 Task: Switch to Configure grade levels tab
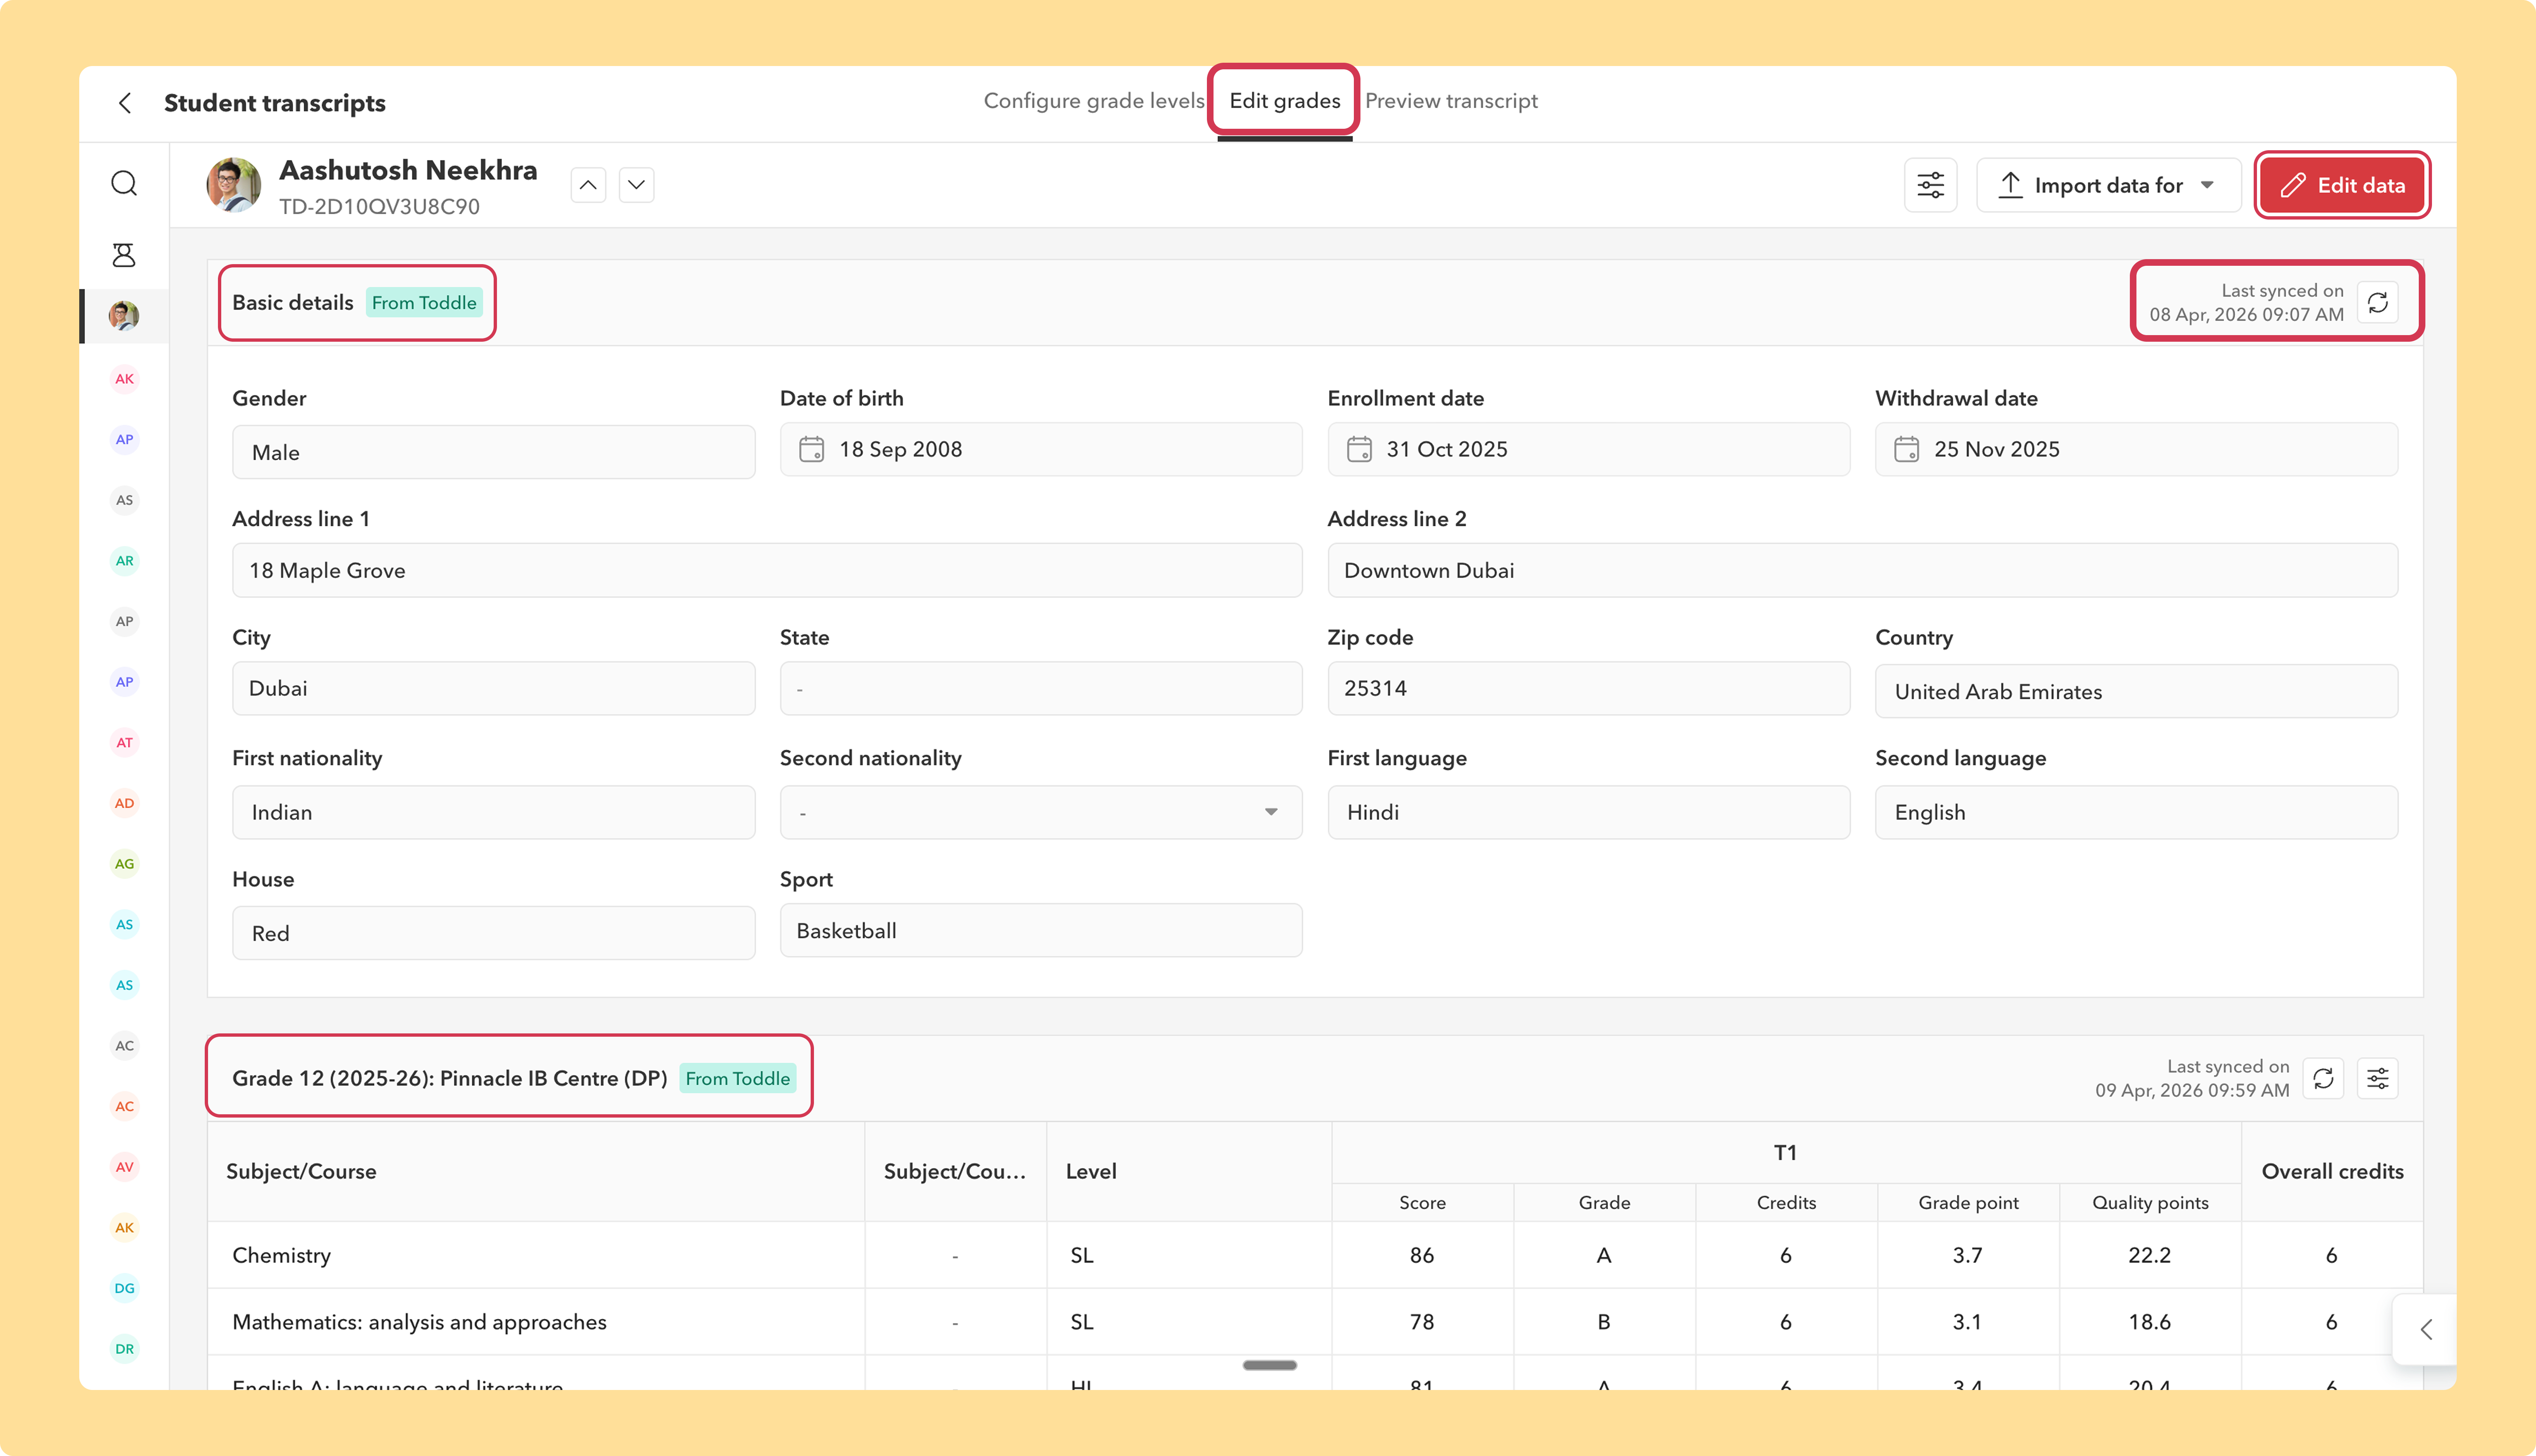[1094, 101]
